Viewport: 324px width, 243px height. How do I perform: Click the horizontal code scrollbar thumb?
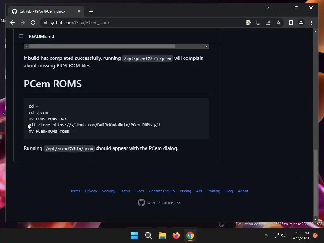(x=102, y=46)
